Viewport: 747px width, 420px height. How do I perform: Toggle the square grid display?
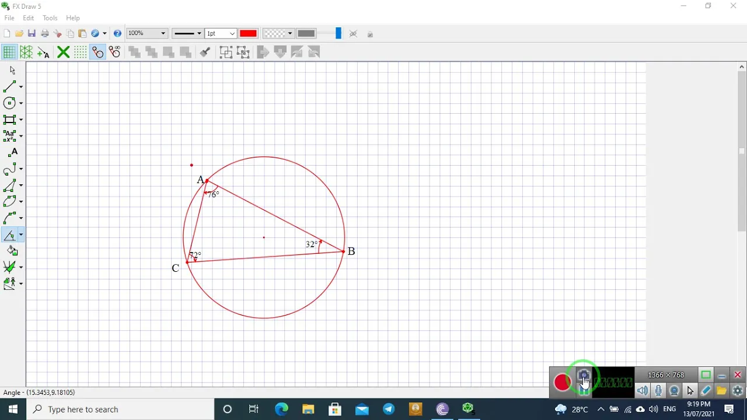pos(9,52)
